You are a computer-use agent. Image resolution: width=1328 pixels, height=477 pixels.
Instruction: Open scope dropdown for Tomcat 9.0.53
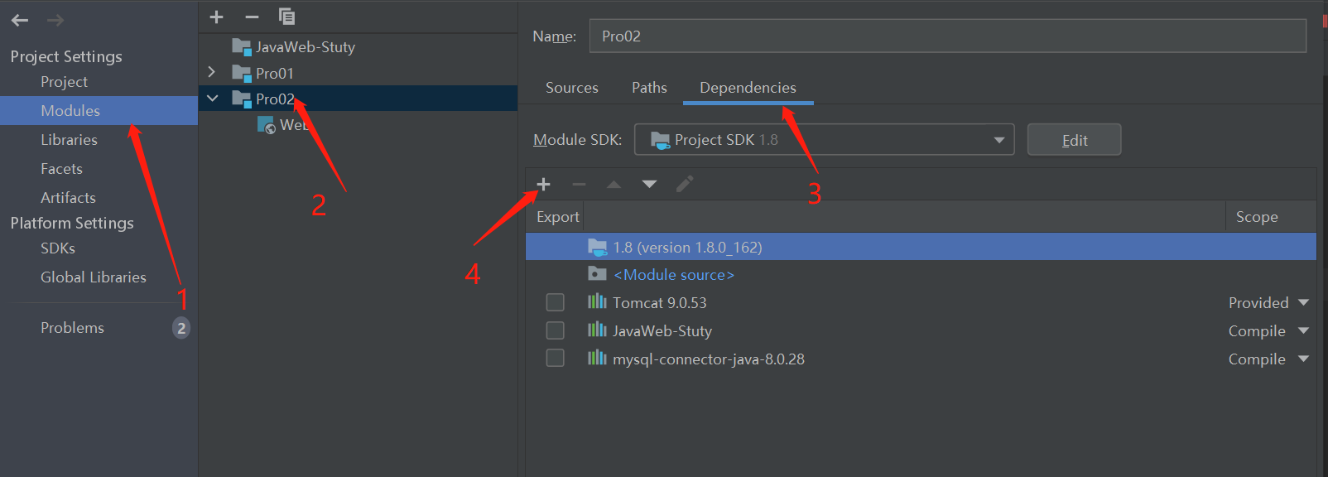point(1304,303)
